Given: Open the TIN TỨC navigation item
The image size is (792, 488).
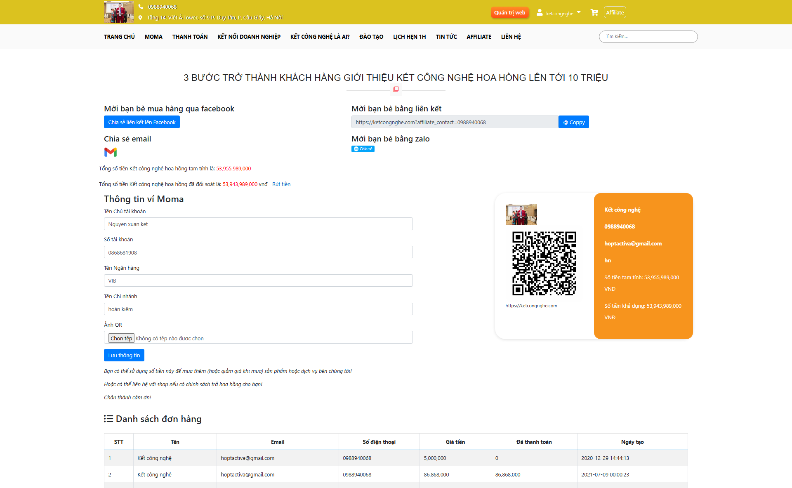Looking at the screenshot, I should (x=446, y=37).
